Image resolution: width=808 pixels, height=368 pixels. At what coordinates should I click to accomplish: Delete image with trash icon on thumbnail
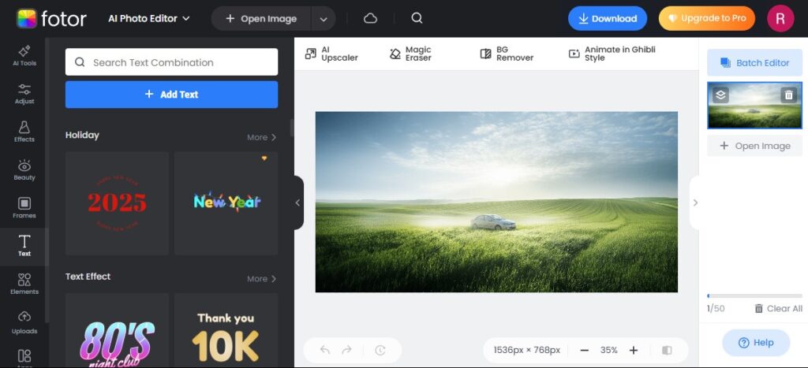[788, 95]
